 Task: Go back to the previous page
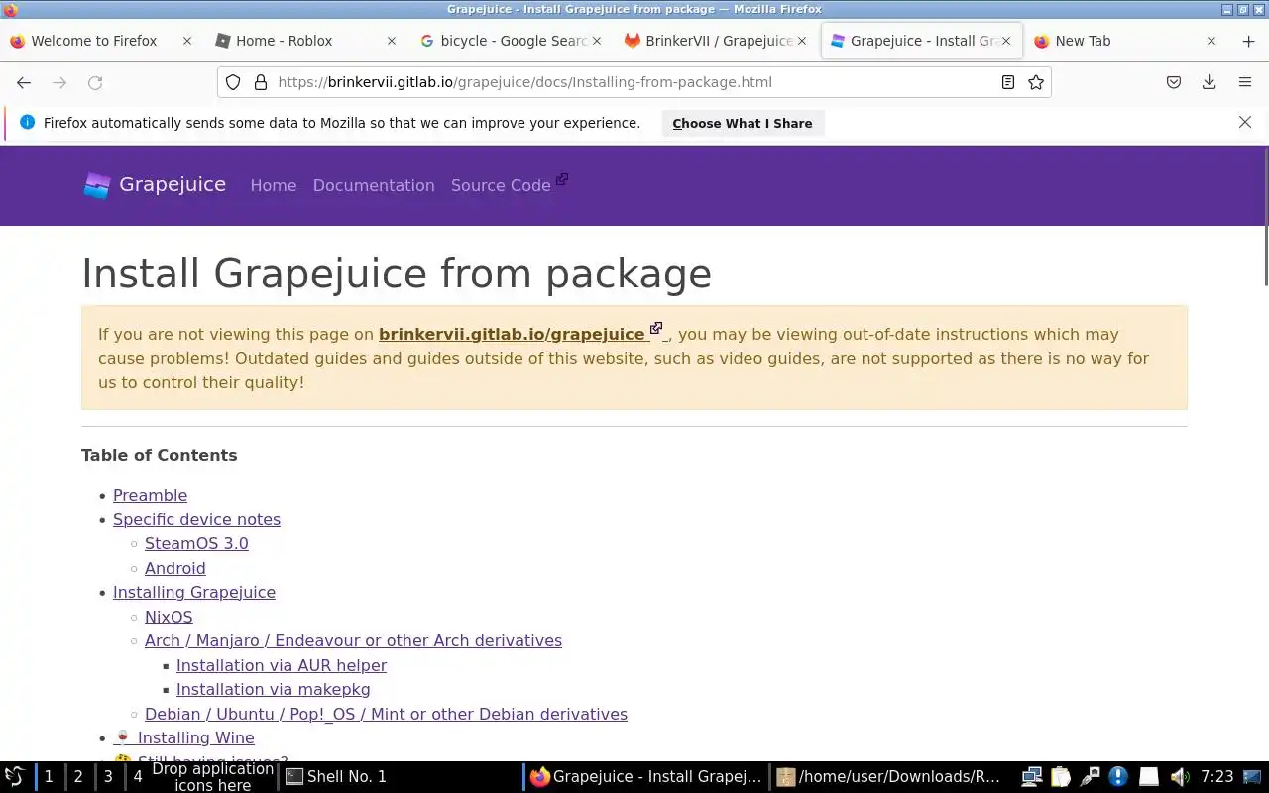click(24, 83)
